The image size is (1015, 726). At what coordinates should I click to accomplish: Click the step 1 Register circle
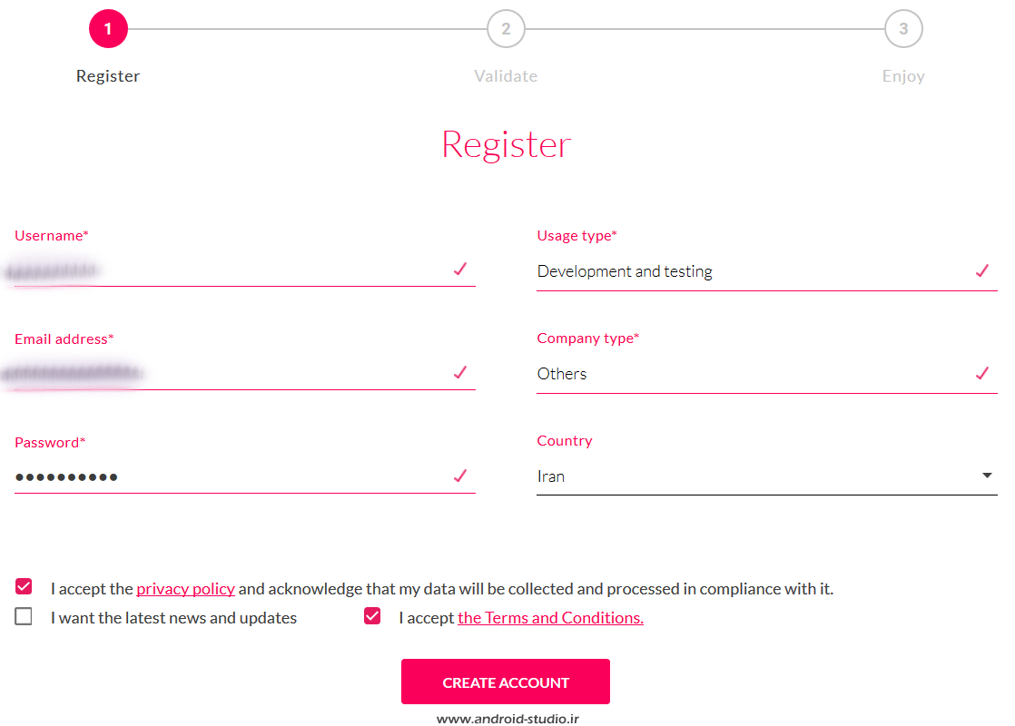pyautogui.click(x=108, y=29)
